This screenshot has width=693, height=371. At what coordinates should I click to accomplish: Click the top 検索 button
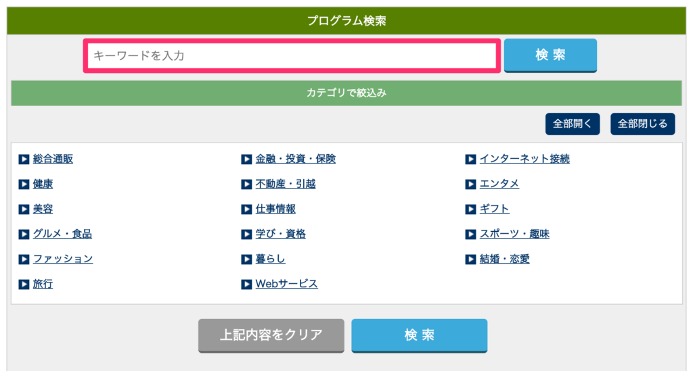(x=550, y=55)
